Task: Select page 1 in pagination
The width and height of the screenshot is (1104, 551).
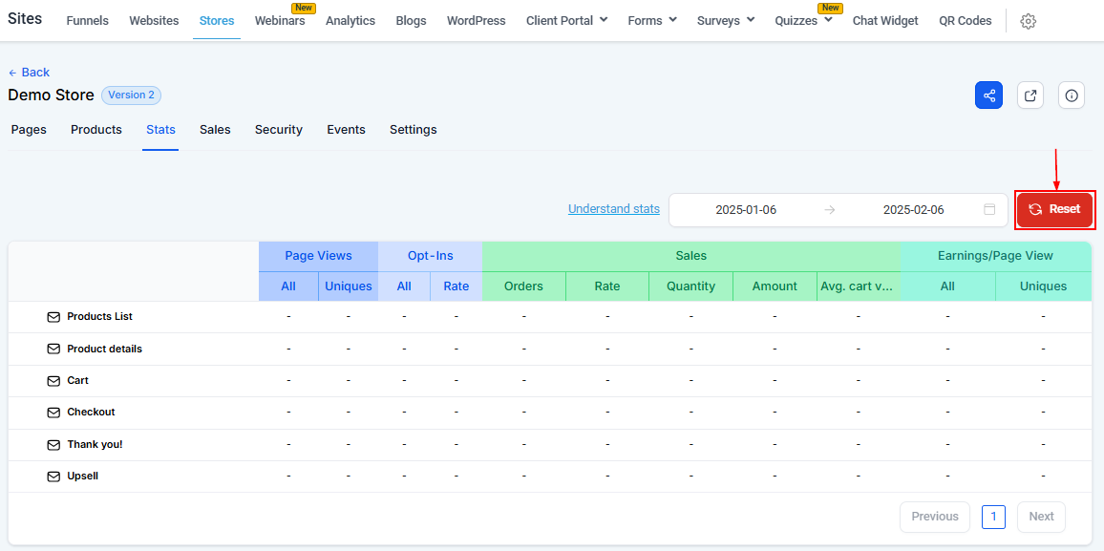Action: click(x=993, y=517)
